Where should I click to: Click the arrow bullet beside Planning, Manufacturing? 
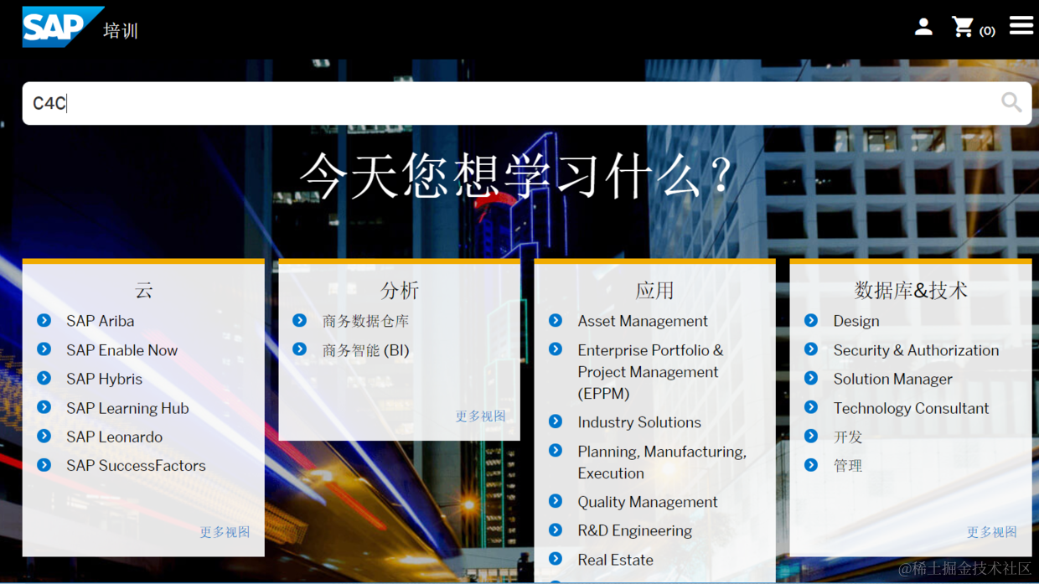[556, 451]
